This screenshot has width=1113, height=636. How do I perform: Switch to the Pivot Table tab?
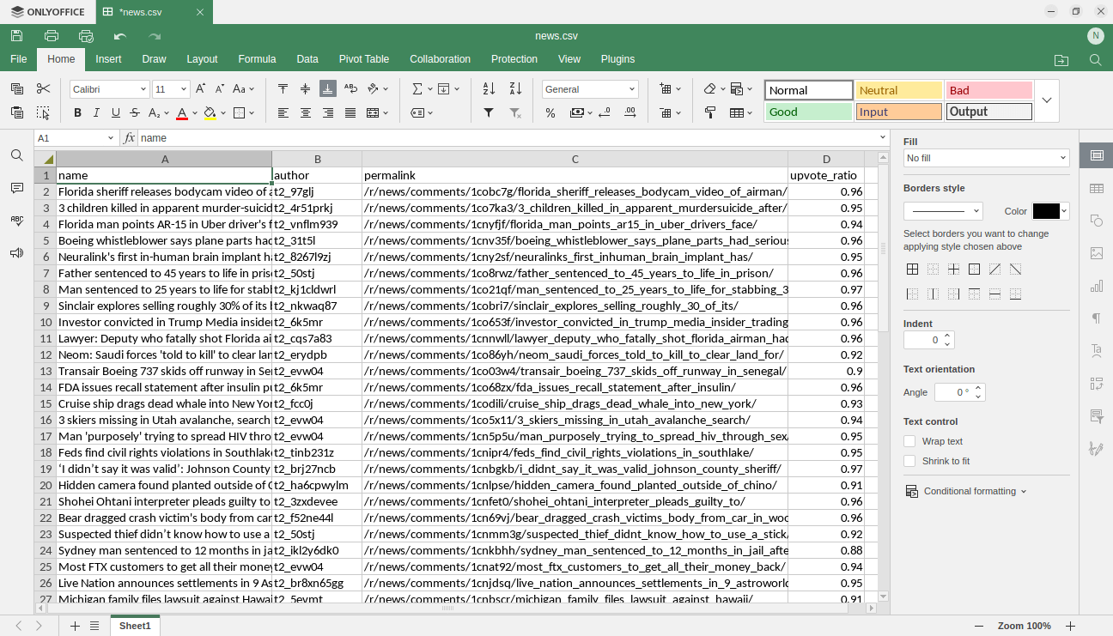coord(364,59)
